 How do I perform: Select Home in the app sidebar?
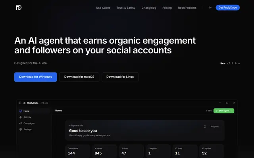click(x=34, y=111)
